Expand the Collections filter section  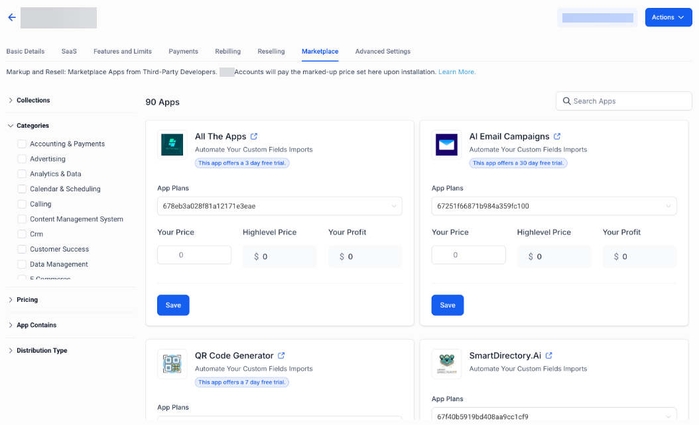point(29,100)
